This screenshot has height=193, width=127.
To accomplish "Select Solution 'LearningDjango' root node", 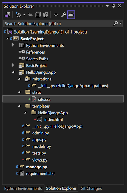I will pyautogui.click(x=50, y=32).
